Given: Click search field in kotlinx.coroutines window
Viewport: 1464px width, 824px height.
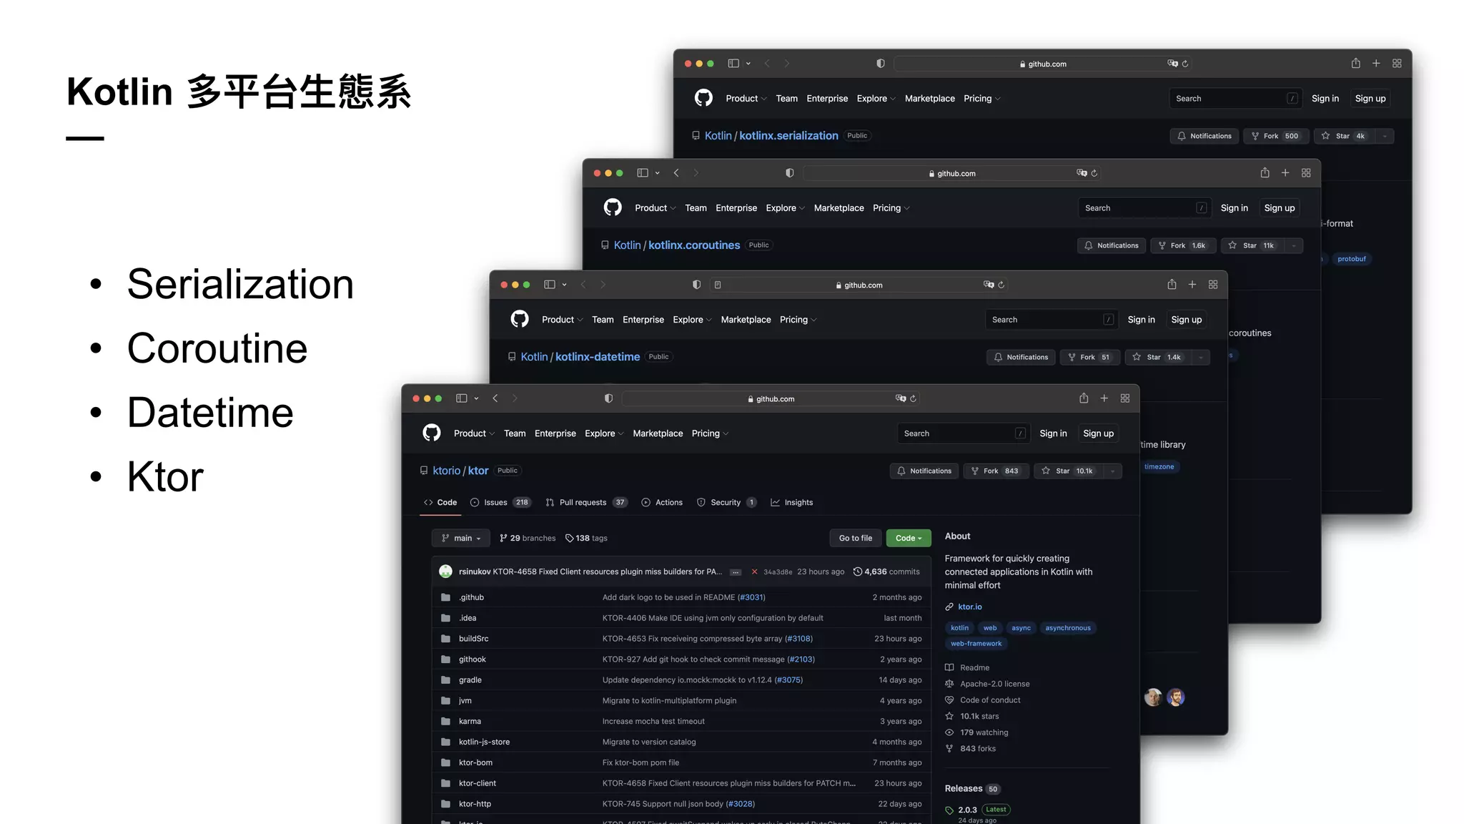Looking at the screenshot, I should pos(1144,208).
